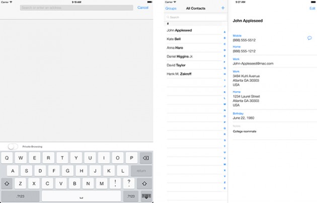The height and width of the screenshot is (203, 317).
Task: Tap the magnifier icon in contacts search
Action: coord(168,17)
